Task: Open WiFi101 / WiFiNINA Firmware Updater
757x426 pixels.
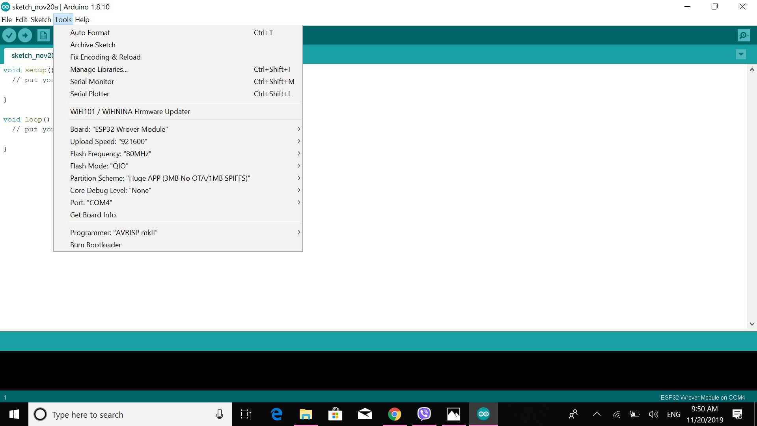Action: click(178, 112)
